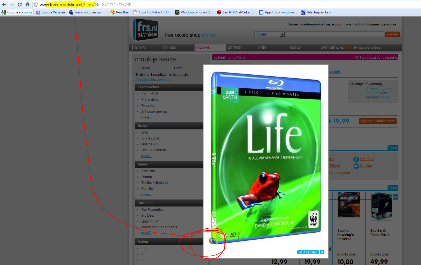The height and width of the screenshot is (265, 421).
Task: Select Big Deal collection
Action: pyautogui.click(x=148, y=216)
